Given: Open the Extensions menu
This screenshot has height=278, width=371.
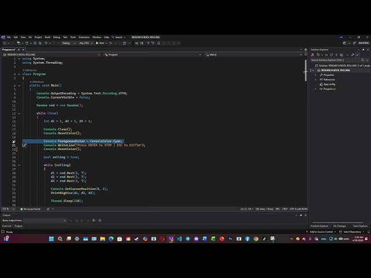Looking at the screenshot, I should tap(84, 37).
